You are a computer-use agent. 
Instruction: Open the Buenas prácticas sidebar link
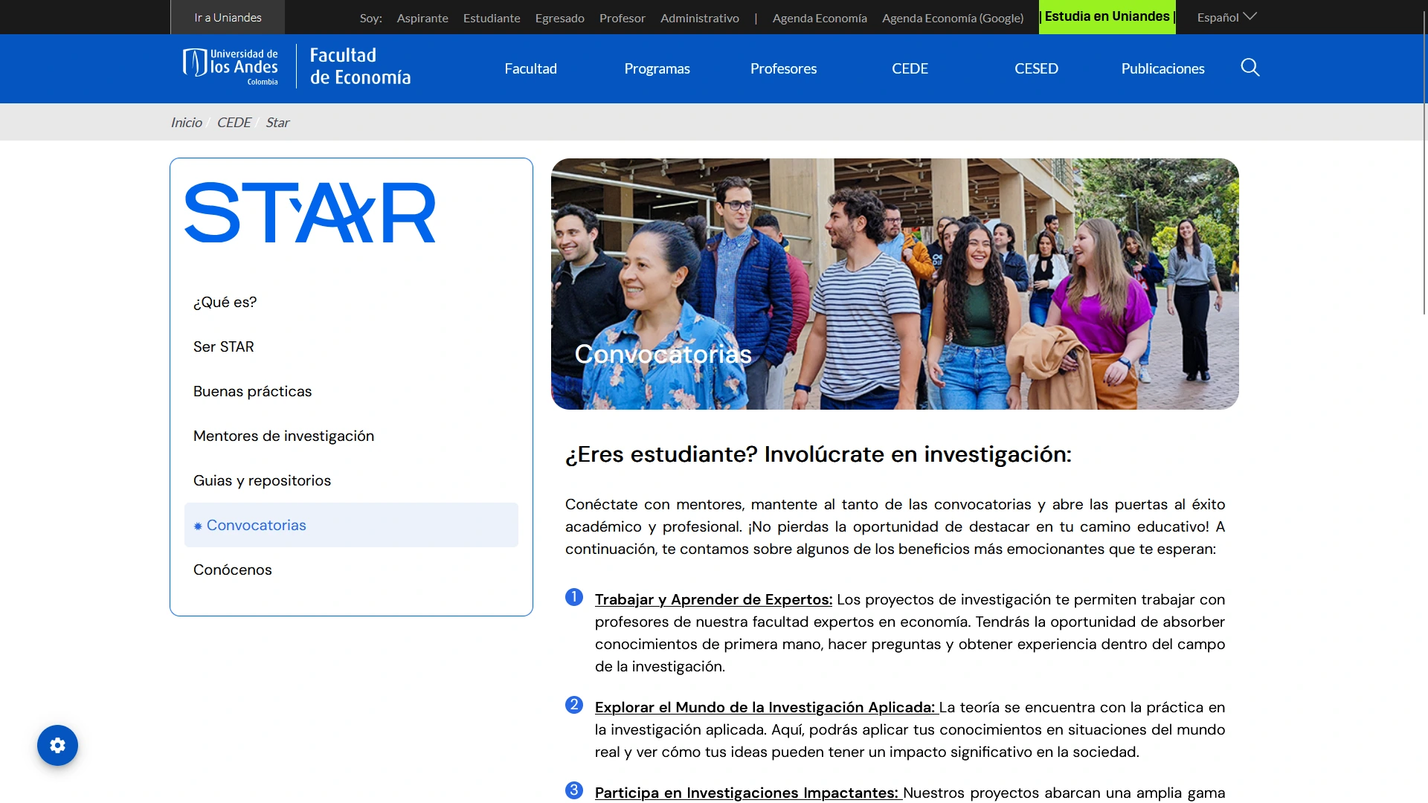(x=252, y=391)
